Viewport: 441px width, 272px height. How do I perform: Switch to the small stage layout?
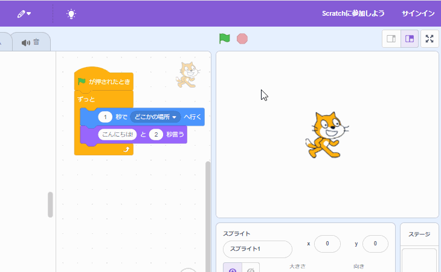[x=391, y=39]
